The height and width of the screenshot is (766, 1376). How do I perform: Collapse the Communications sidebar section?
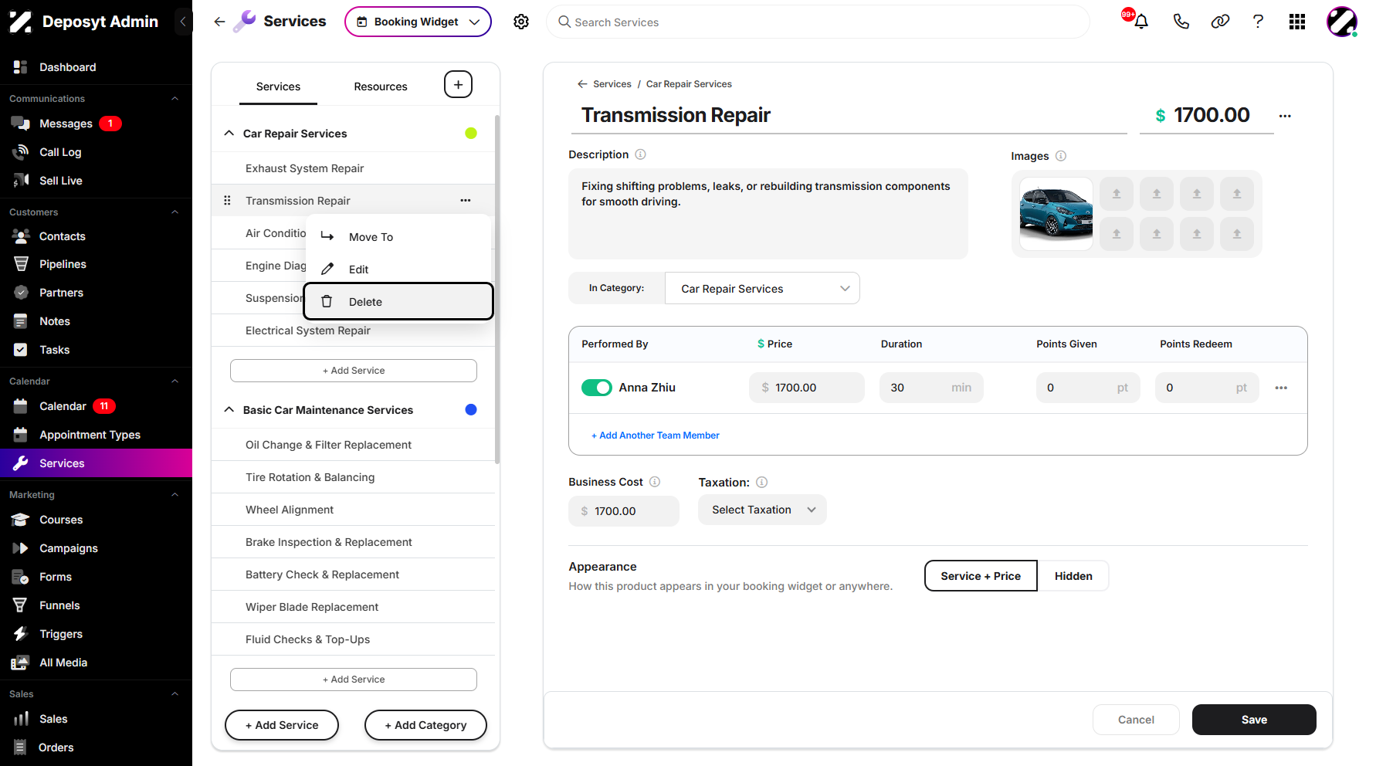175,99
